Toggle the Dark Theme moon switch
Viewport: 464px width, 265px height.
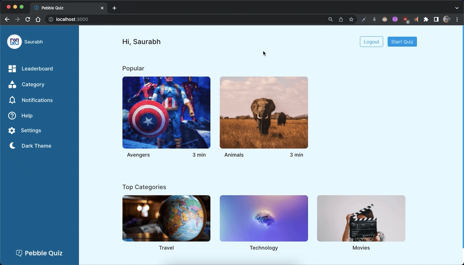pyautogui.click(x=12, y=146)
